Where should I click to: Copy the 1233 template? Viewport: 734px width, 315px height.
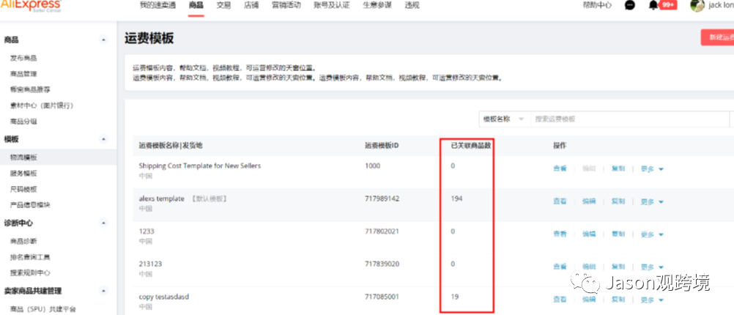click(x=618, y=234)
